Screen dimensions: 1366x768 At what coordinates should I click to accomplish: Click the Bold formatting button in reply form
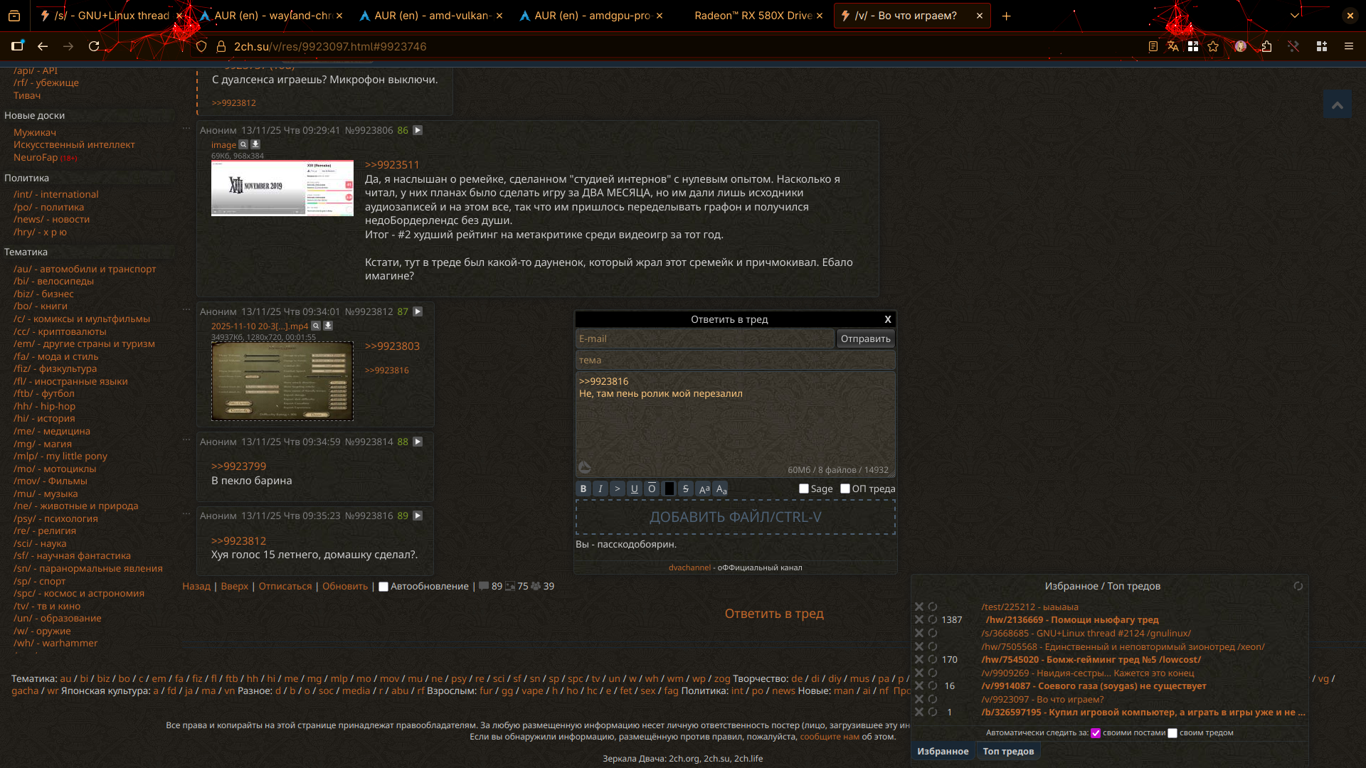tap(583, 489)
